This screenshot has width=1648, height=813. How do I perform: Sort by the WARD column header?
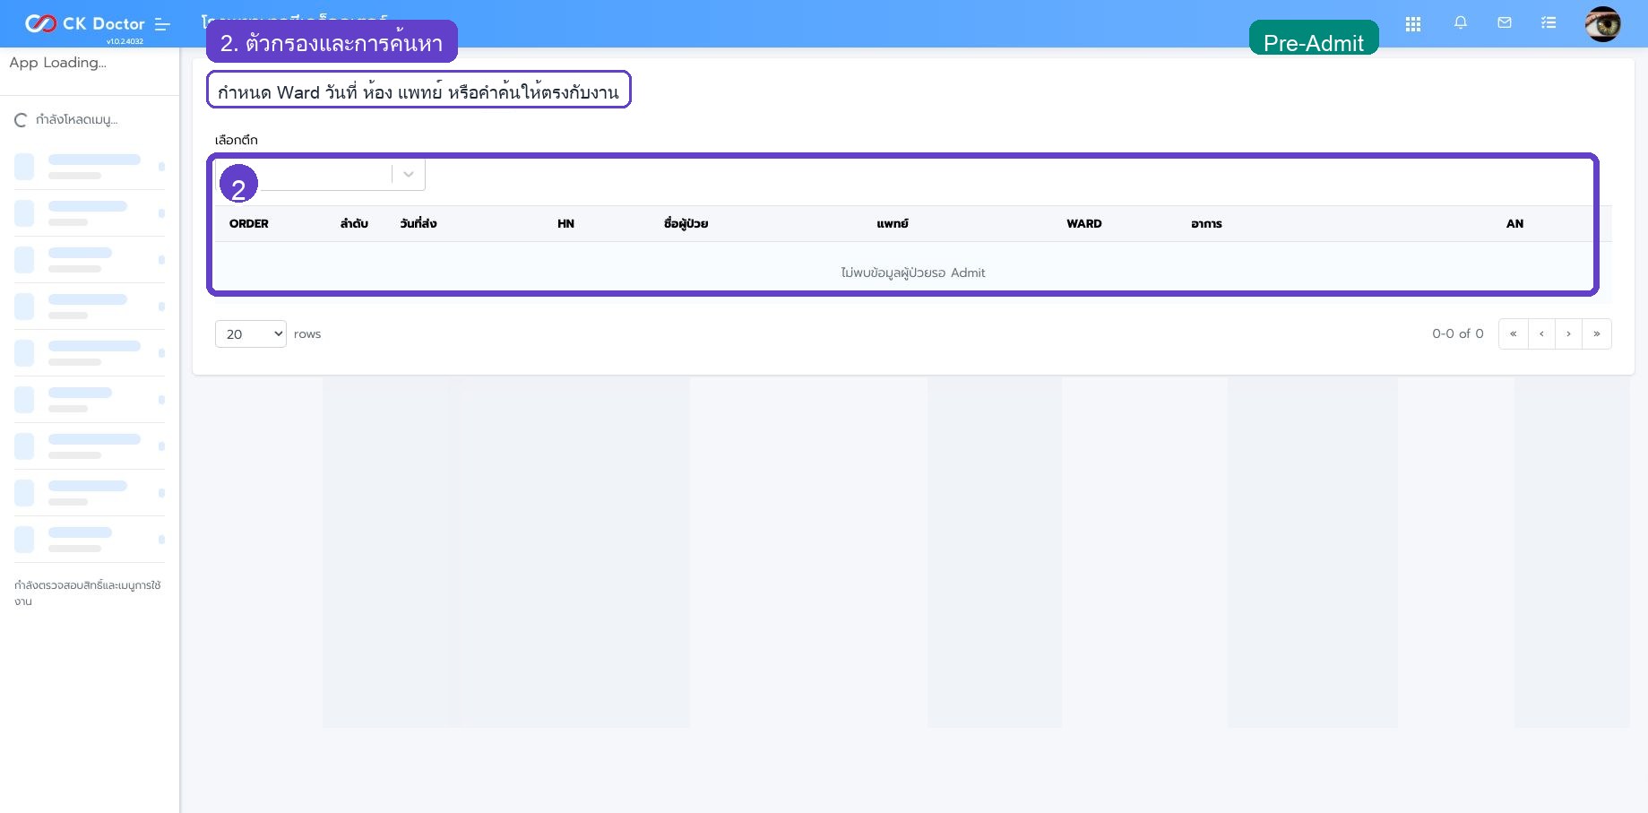[1084, 223]
